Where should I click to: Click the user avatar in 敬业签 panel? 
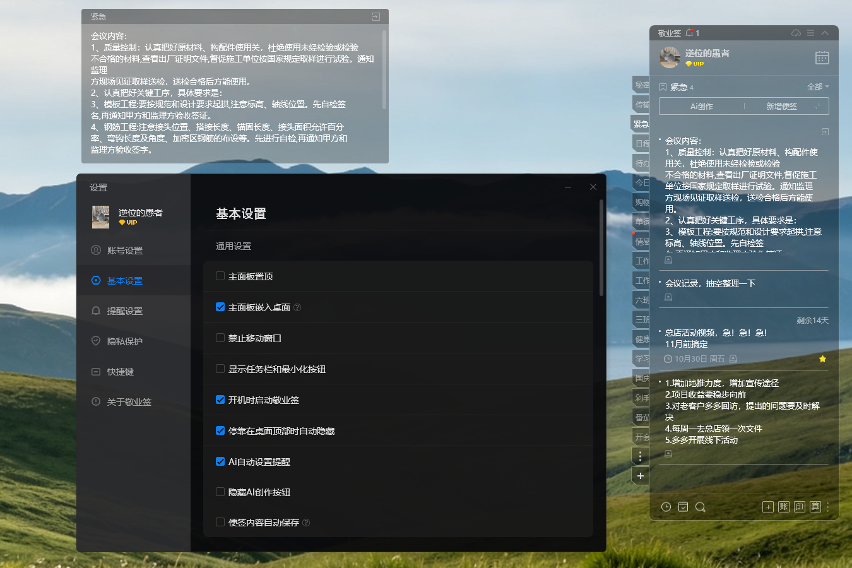coord(670,57)
